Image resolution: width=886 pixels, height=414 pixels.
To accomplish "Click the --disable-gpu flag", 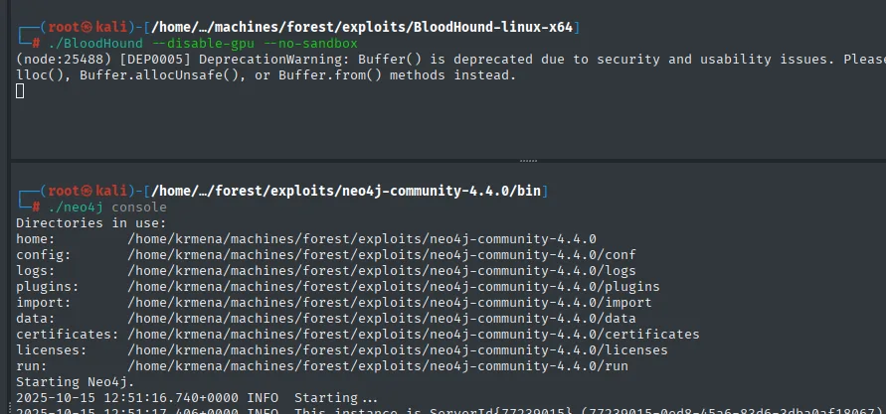I will tap(203, 44).
